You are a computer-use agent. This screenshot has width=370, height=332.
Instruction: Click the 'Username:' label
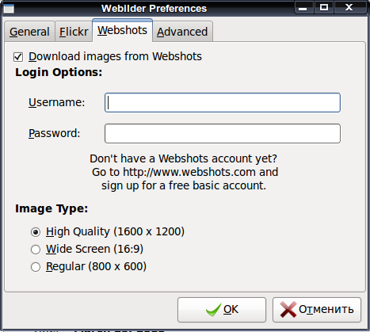tap(57, 102)
